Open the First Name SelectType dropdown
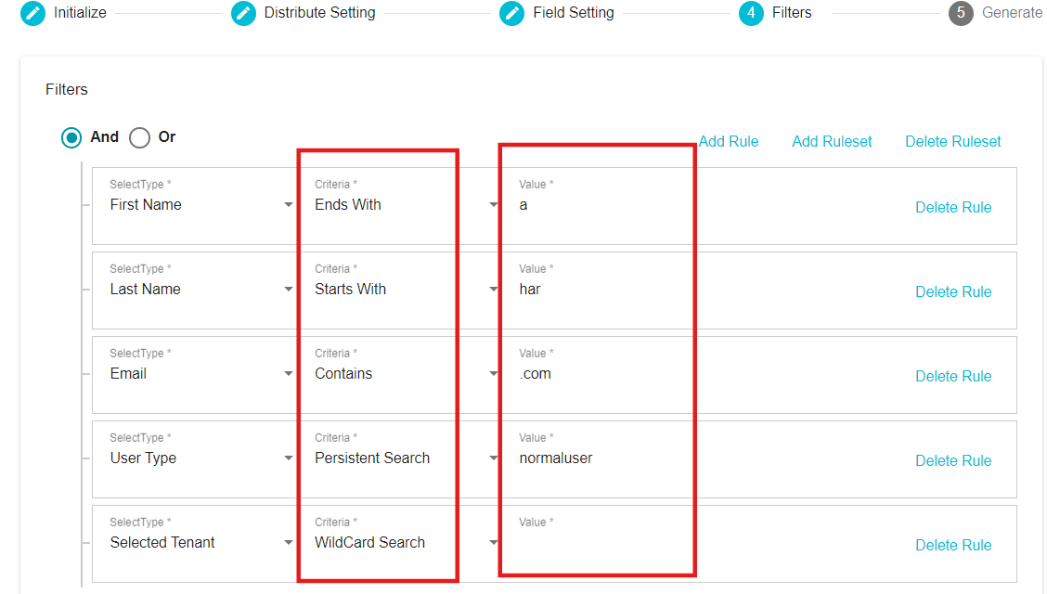This screenshot has width=1047, height=594. click(x=201, y=205)
